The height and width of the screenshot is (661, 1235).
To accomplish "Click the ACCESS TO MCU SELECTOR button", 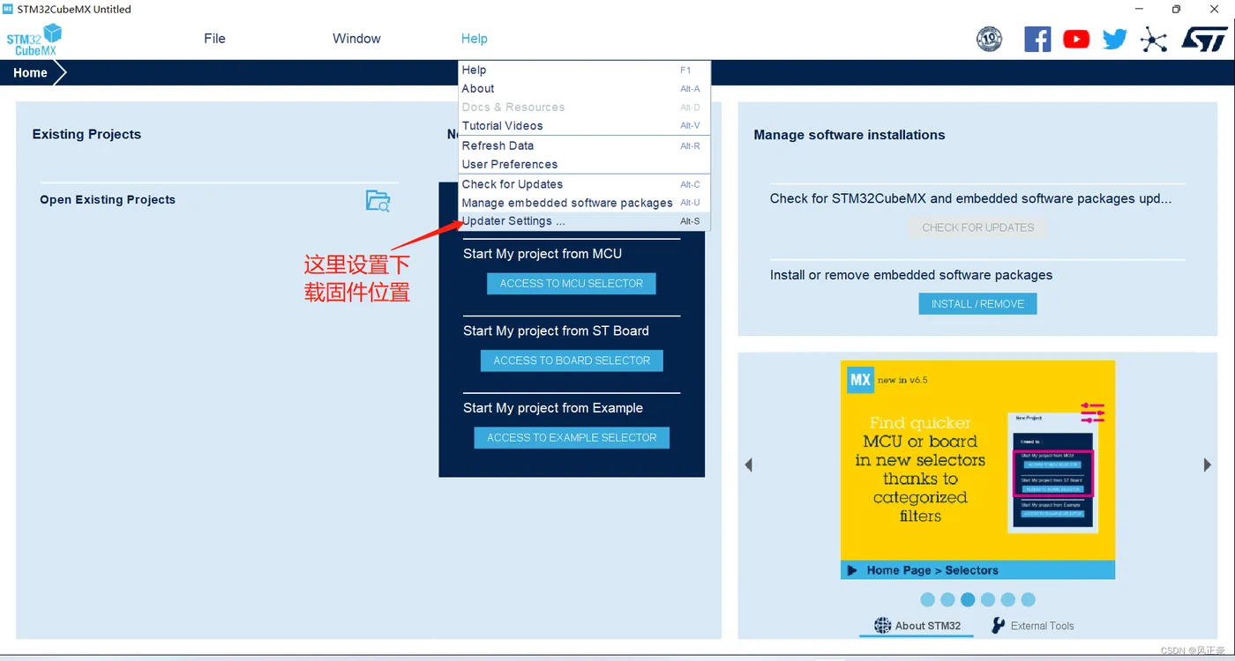I will (x=572, y=284).
